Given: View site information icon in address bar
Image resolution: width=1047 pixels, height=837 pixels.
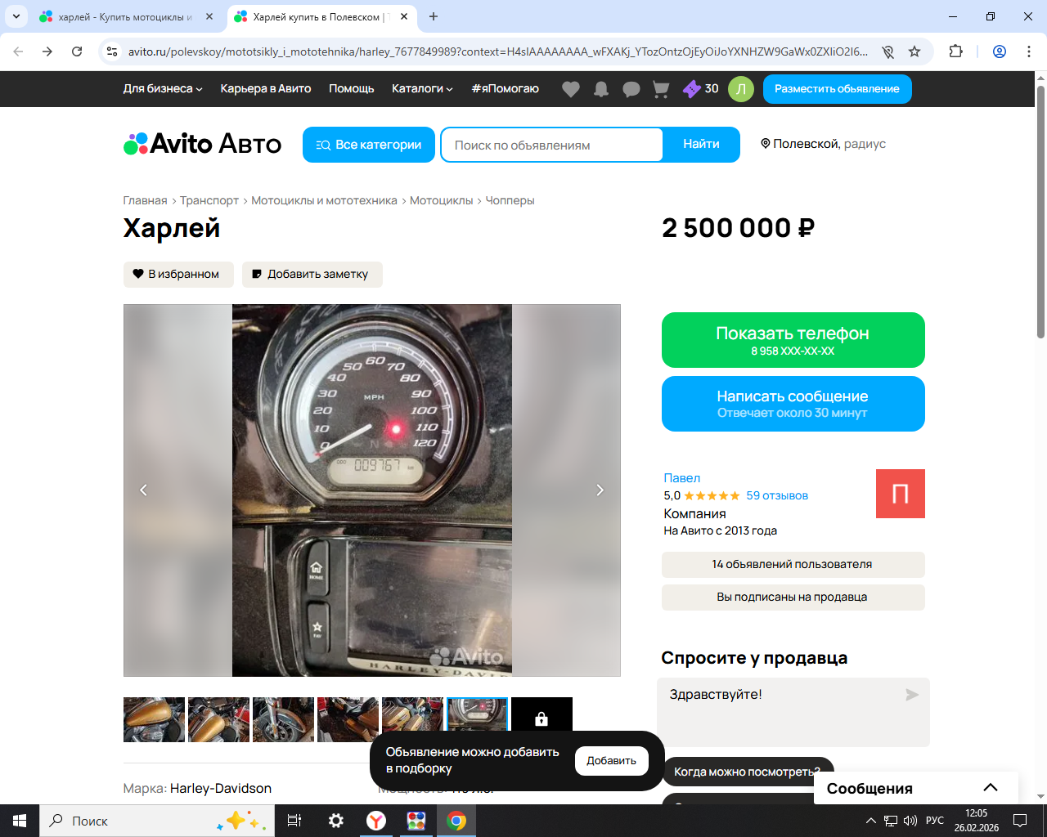Looking at the screenshot, I should point(112,51).
